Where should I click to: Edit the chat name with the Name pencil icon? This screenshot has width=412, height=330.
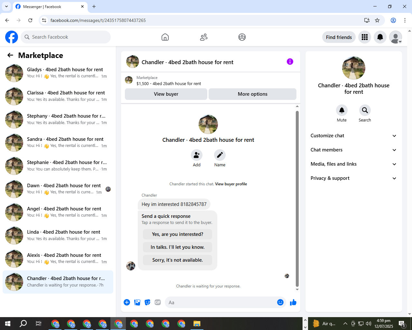click(220, 155)
